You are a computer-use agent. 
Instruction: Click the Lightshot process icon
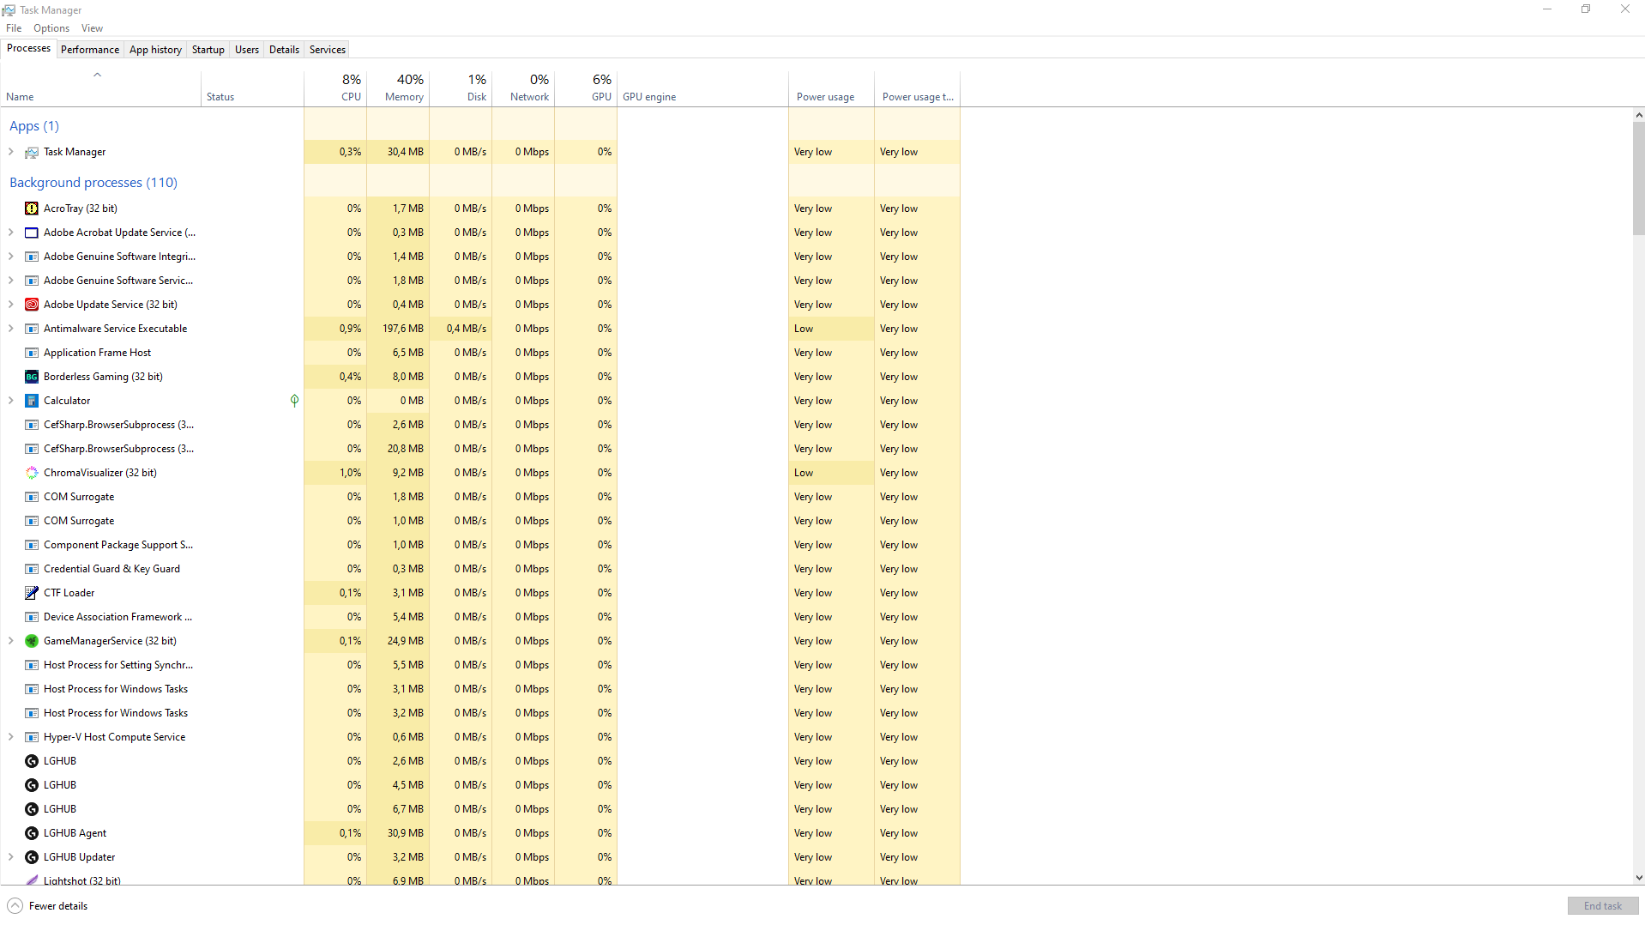point(32,880)
